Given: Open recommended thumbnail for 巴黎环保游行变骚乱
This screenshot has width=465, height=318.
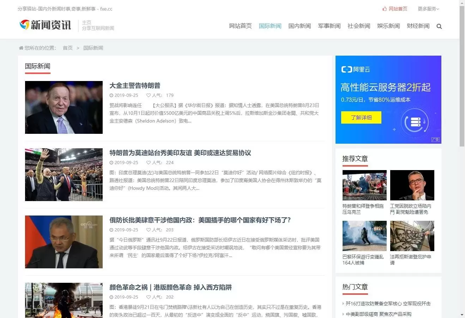Looking at the screenshot, I should (x=364, y=236).
